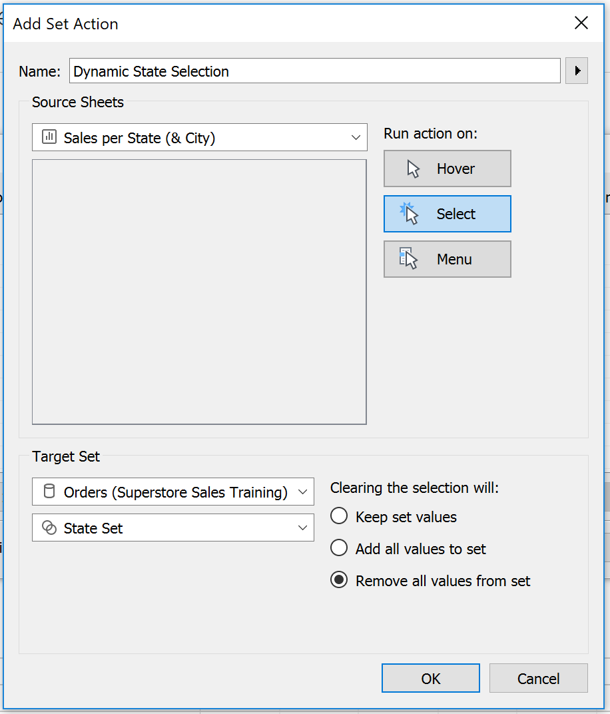Click the Menu cursor icon
The image size is (610, 714).
[408, 258]
